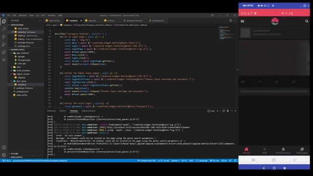Click Ln, Col indicator in status bar
Image resolution: width=313 pixels, height=176 pixels.
[x=163, y=161]
